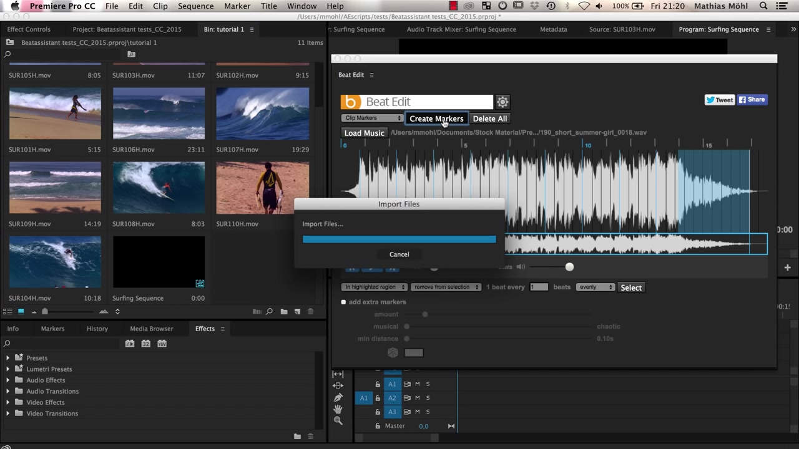The image size is (799, 449).
Task: Switch to the Media Browser tab
Action: (x=152, y=329)
